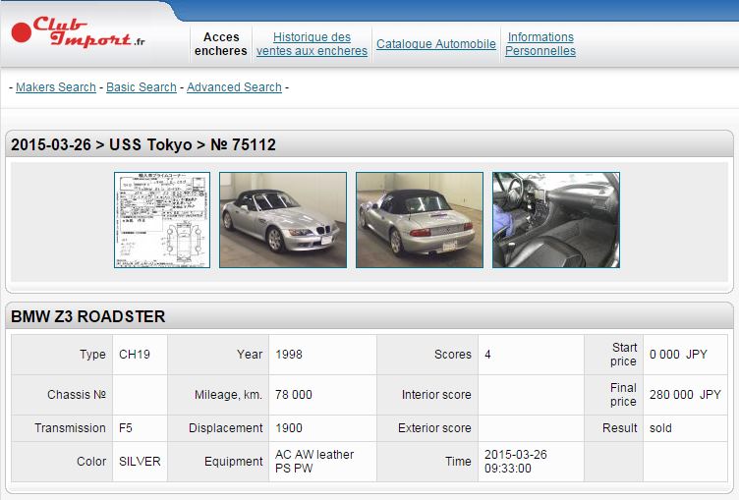Screen dimensions: 739x500
Task: Click the 1998 year value
Action: pyautogui.click(x=289, y=355)
